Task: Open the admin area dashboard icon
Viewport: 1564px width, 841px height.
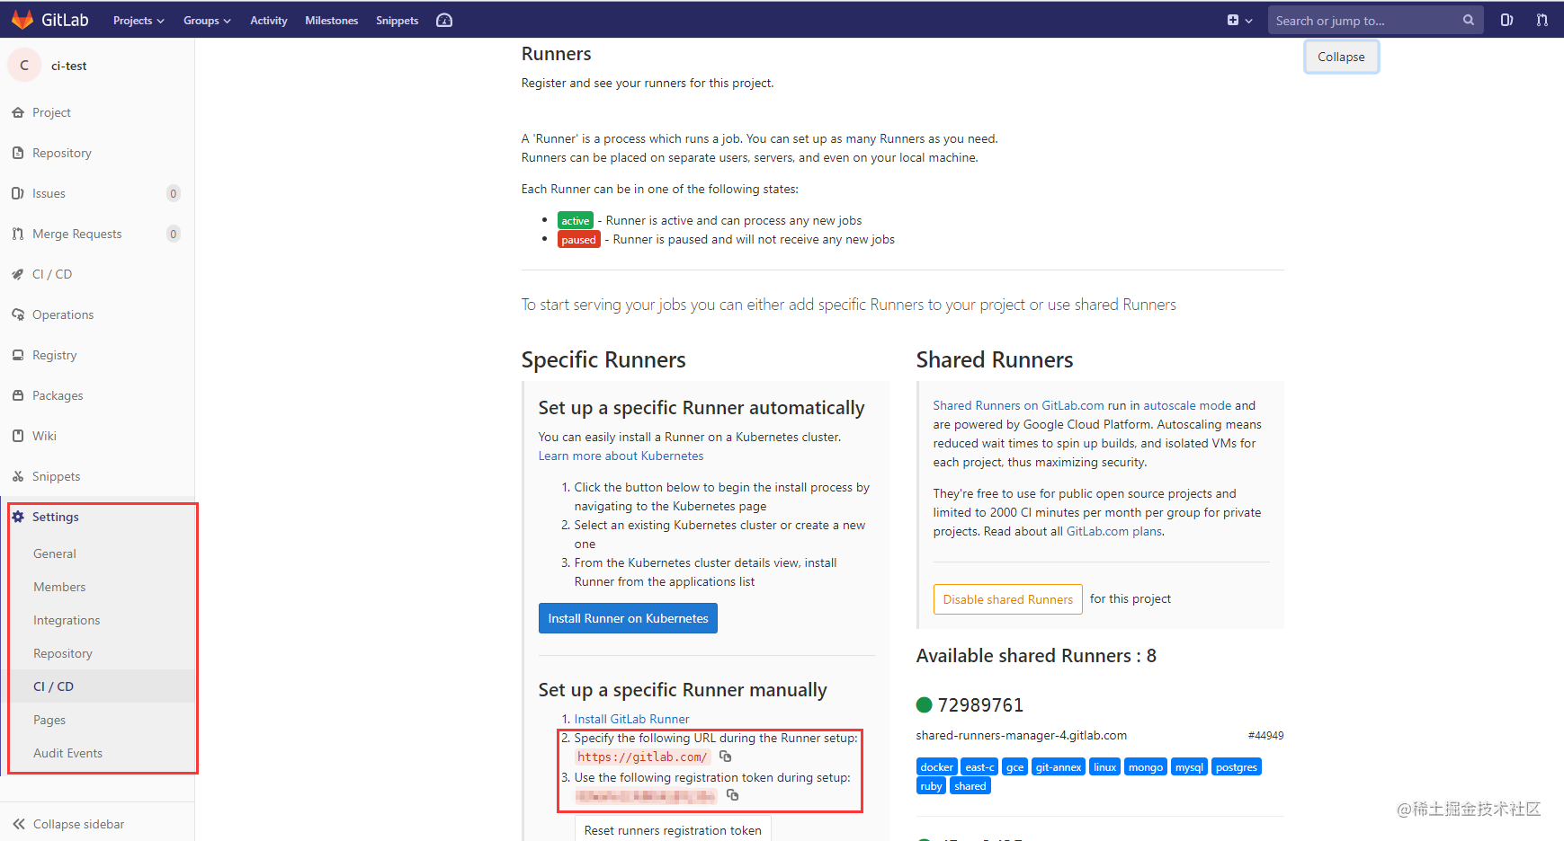Action: pyautogui.click(x=444, y=20)
